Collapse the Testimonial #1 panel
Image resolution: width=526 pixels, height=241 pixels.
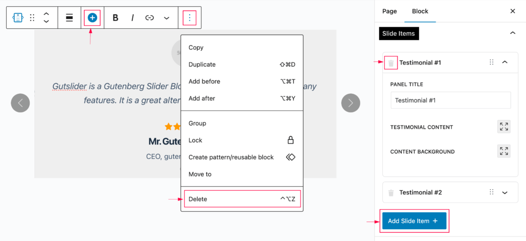(504, 62)
